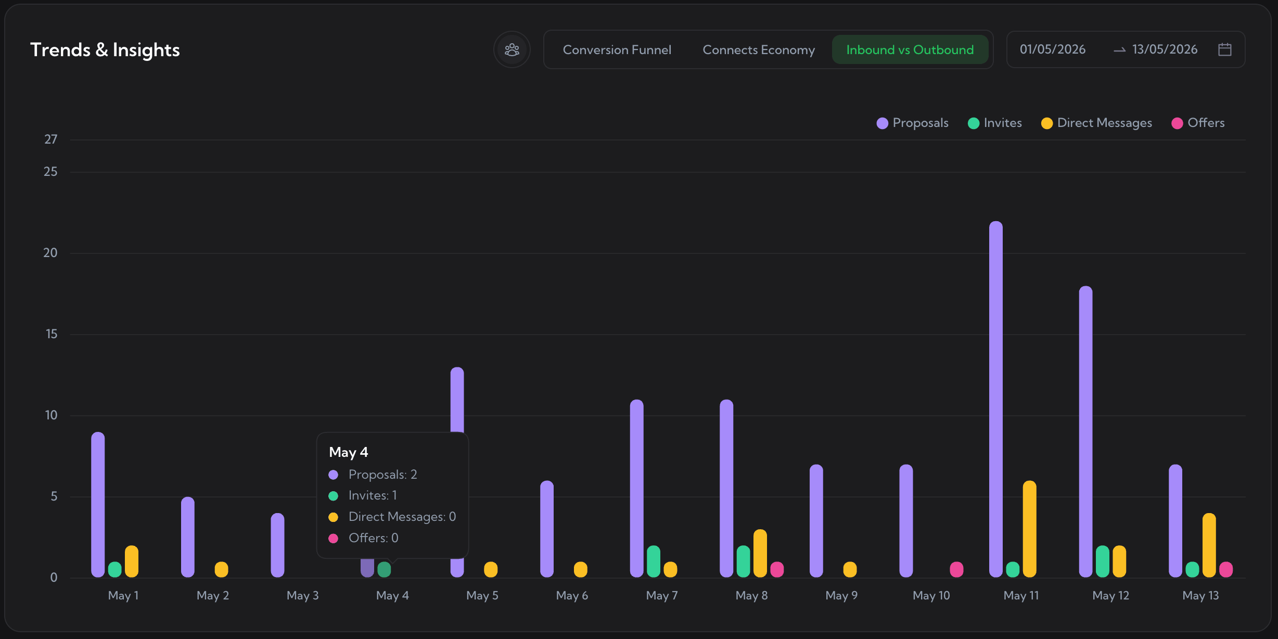Click the May 10 purple Proposals bar

(906, 521)
